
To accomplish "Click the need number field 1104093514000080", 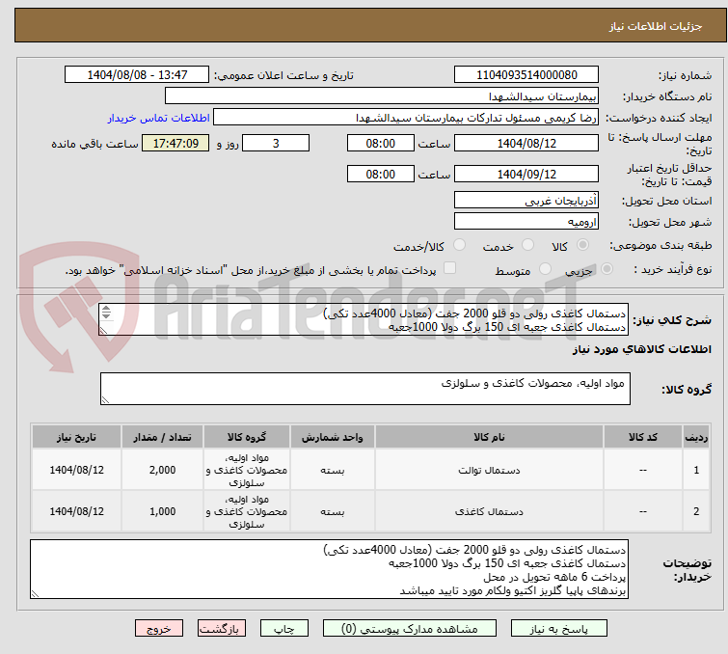I will pos(526,75).
